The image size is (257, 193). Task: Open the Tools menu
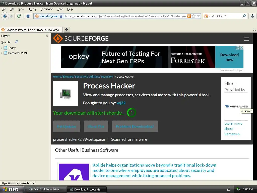point(60,9)
